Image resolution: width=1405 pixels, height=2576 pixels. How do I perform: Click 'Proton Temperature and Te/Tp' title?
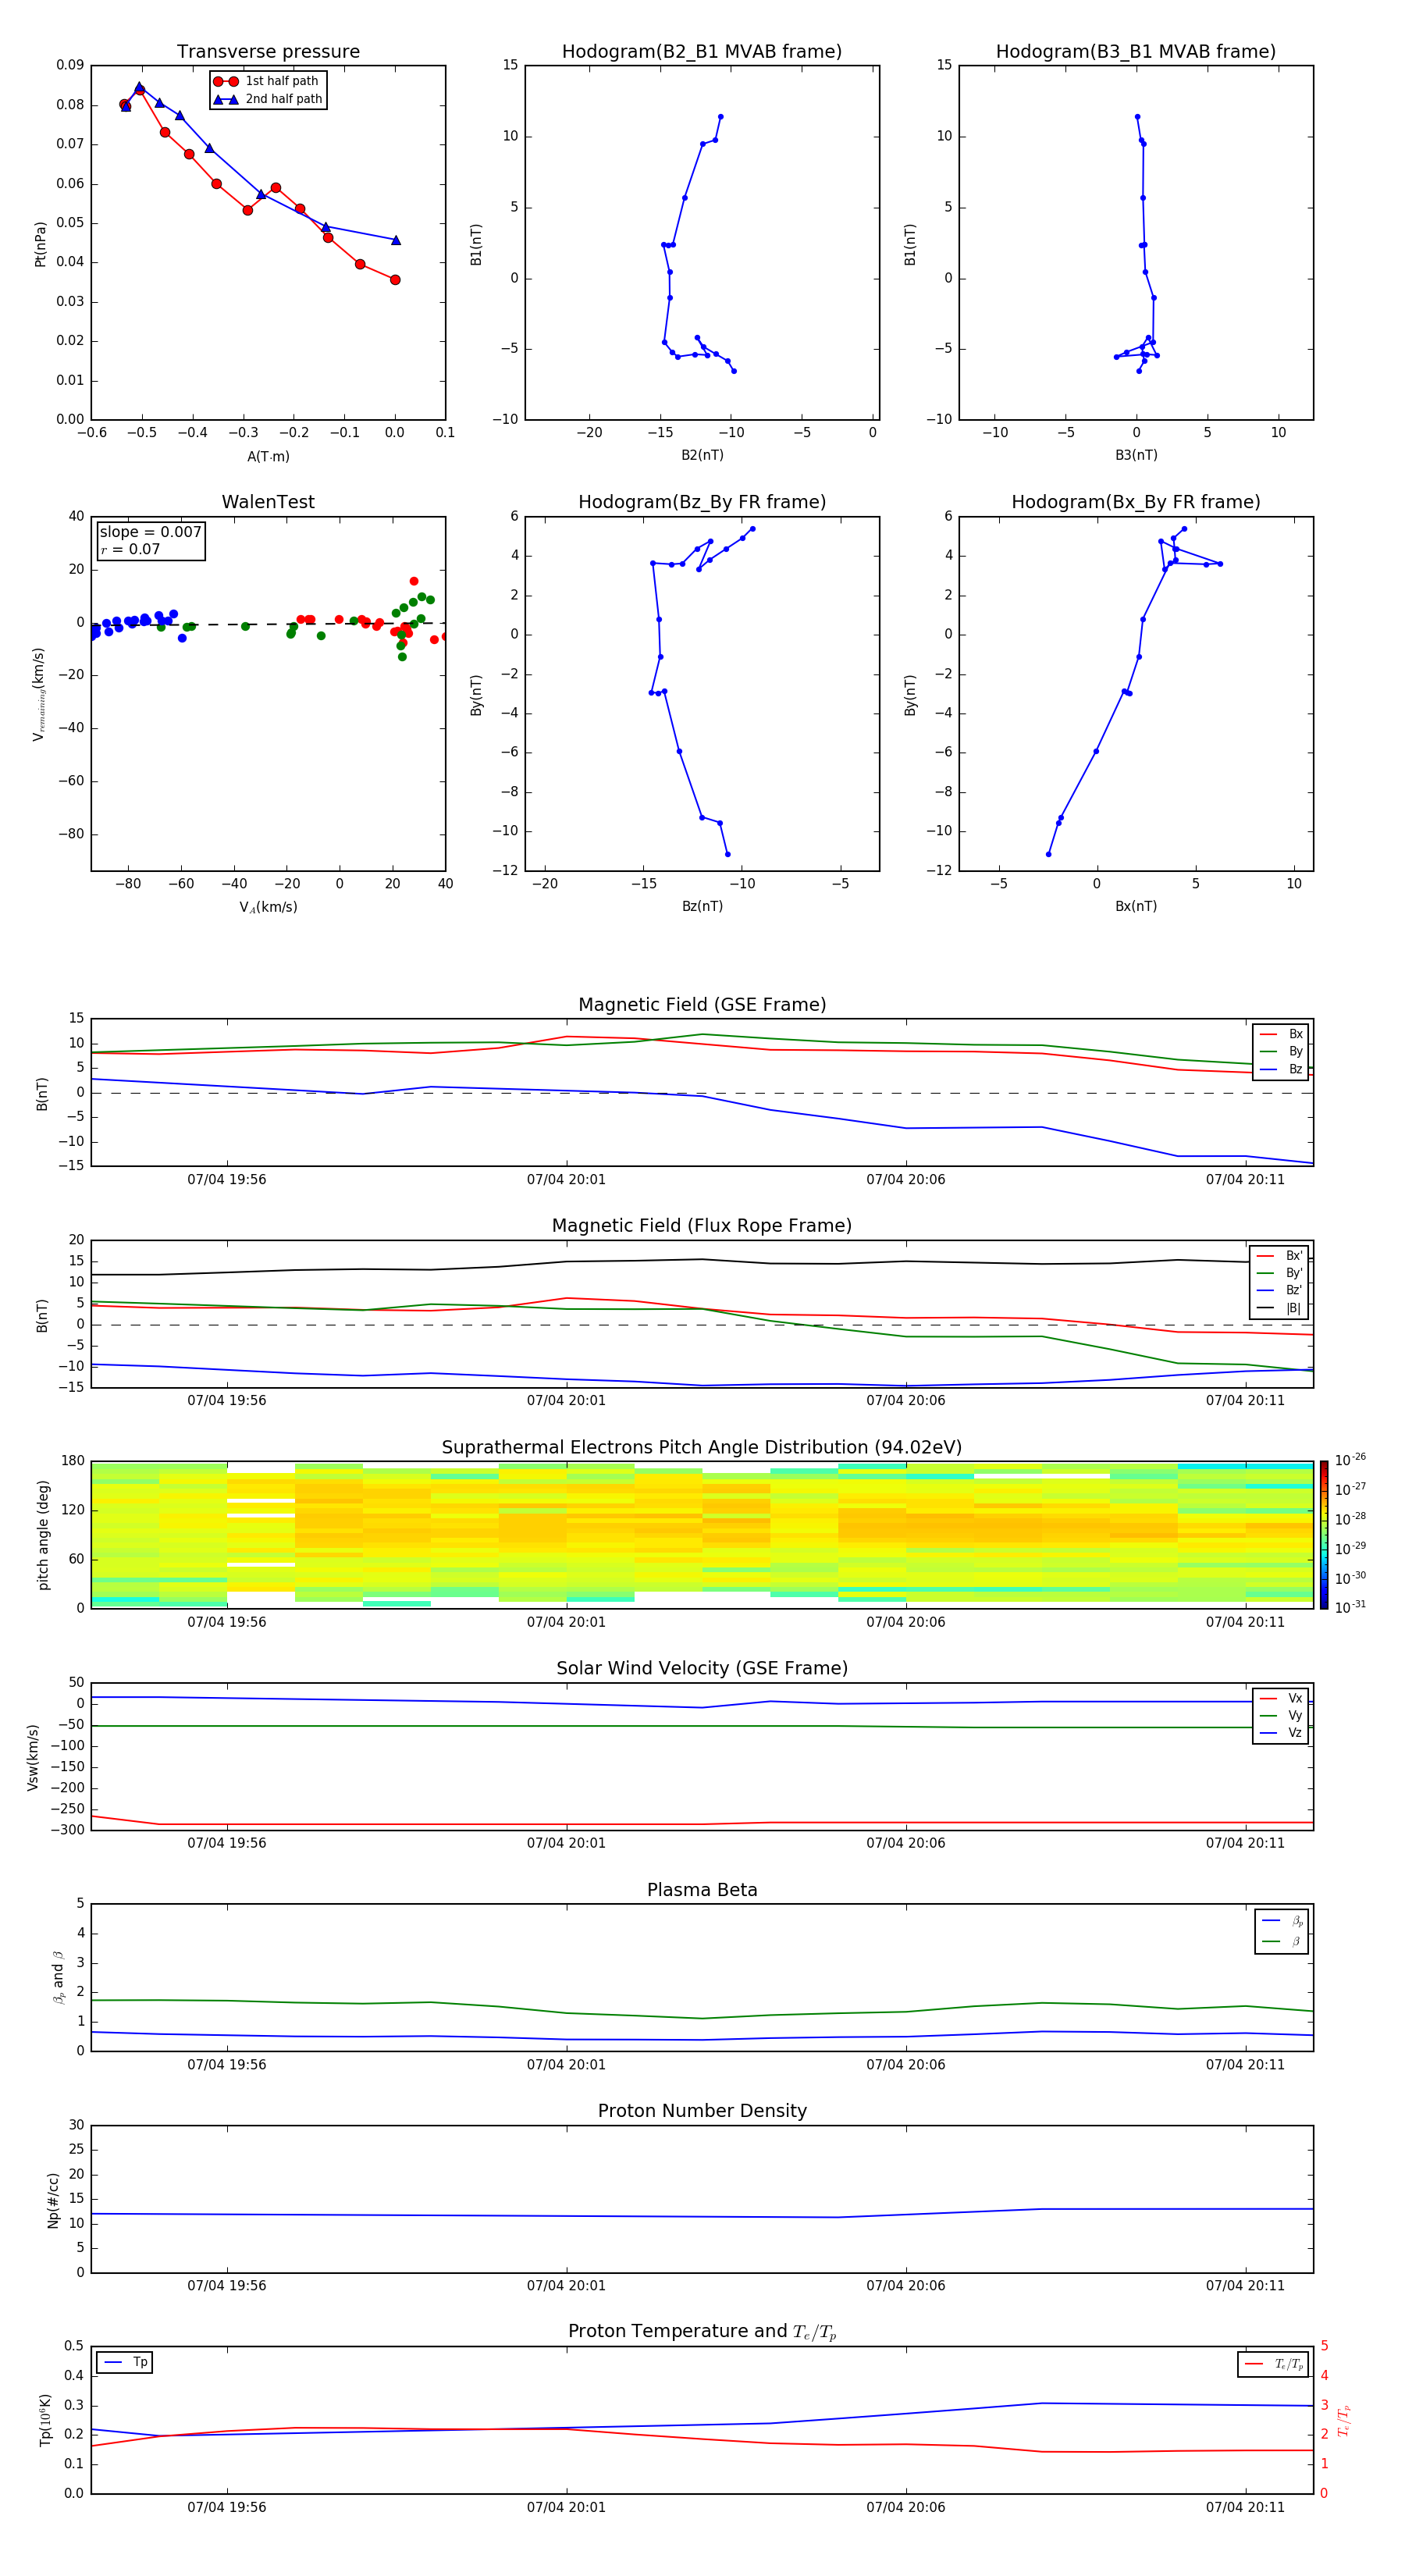(702, 2332)
